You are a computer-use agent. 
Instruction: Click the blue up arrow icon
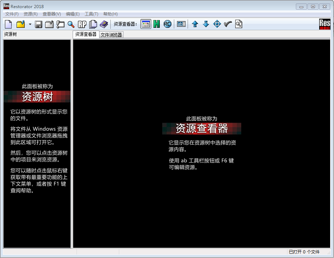(x=195, y=24)
